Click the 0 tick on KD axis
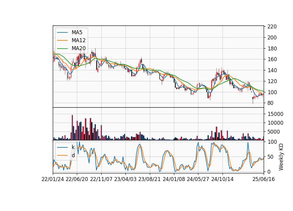 [269, 172]
